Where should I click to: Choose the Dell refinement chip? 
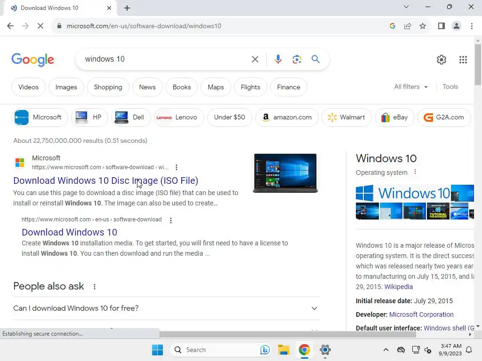tap(131, 117)
